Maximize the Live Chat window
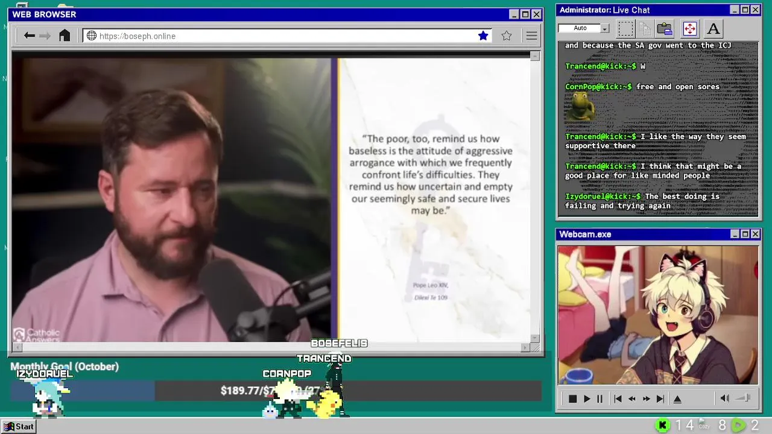The width and height of the screenshot is (772, 434). (745, 10)
